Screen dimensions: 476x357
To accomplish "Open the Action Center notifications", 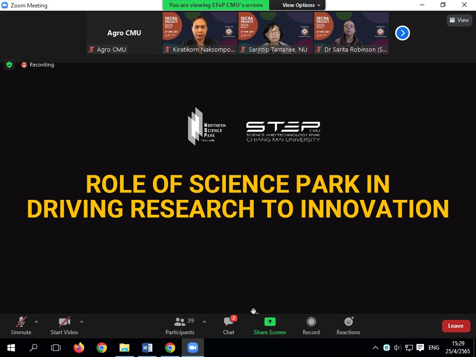I will coord(420,348).
